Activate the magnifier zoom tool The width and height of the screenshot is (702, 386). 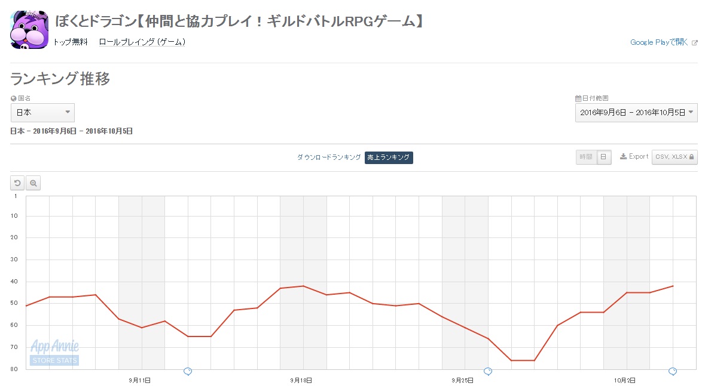33,183
